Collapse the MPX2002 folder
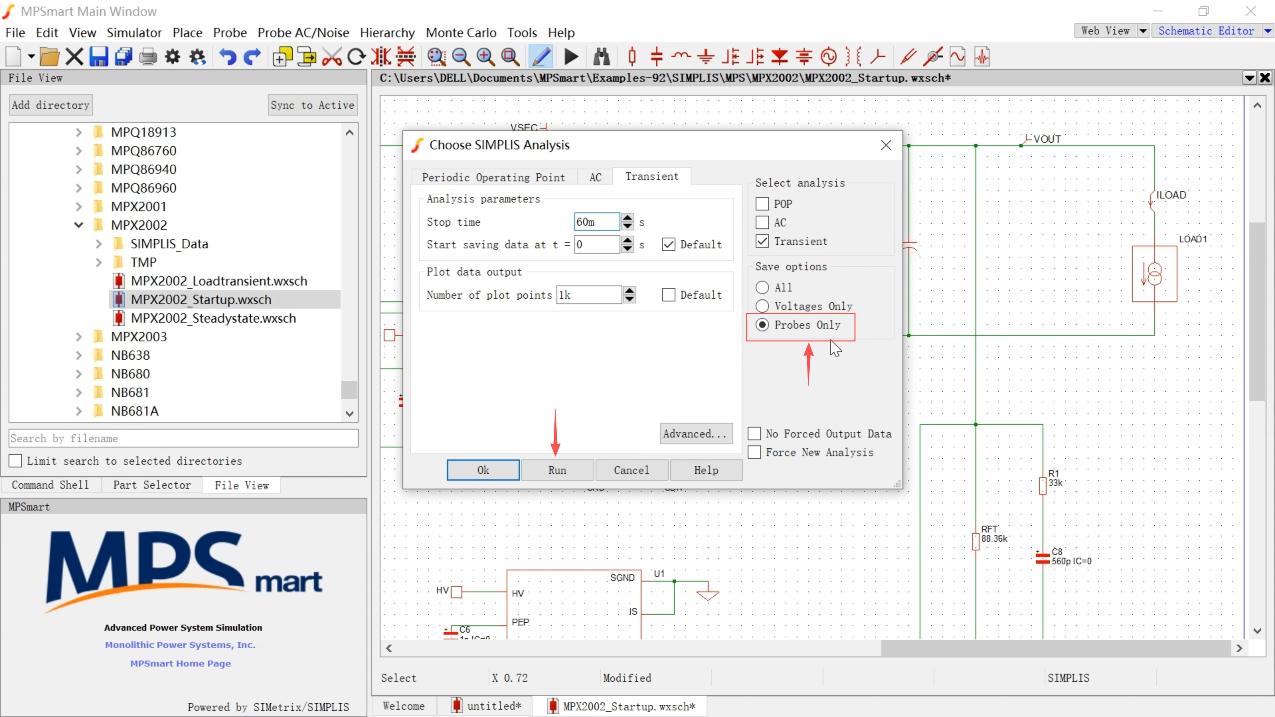 click(x=79, y=225)
